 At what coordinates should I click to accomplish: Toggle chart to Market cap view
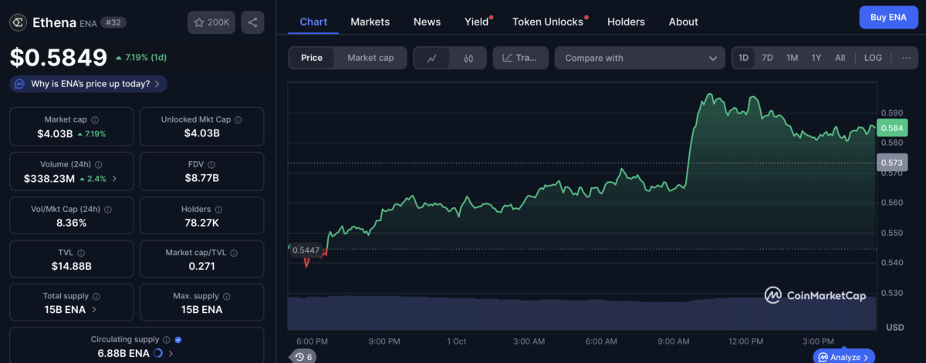pos(370,58)
